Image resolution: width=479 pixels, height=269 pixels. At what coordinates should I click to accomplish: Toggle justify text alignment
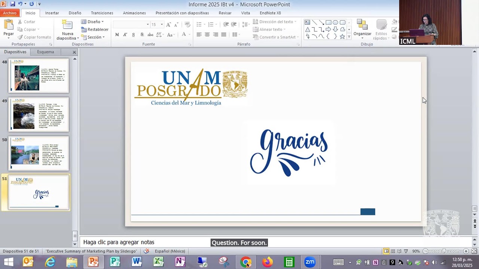224,35
